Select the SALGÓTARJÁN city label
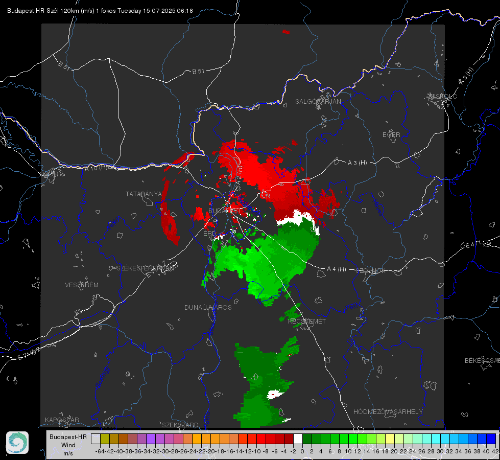The width and height of the screenshot is (500, 460). (318, 102)
